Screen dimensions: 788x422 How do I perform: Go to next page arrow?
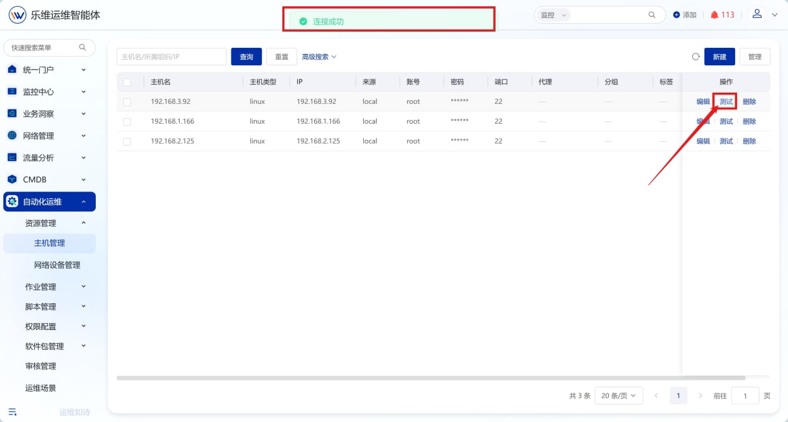coord(700,395)
